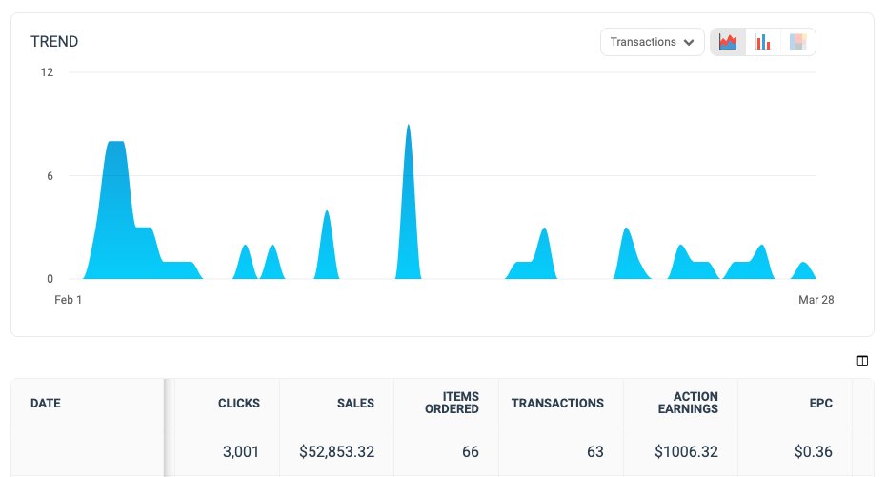The width and height of the screenshot is (886, 477).
Task: Sort by ACTION EARNINGS column header
Action: 688,403
